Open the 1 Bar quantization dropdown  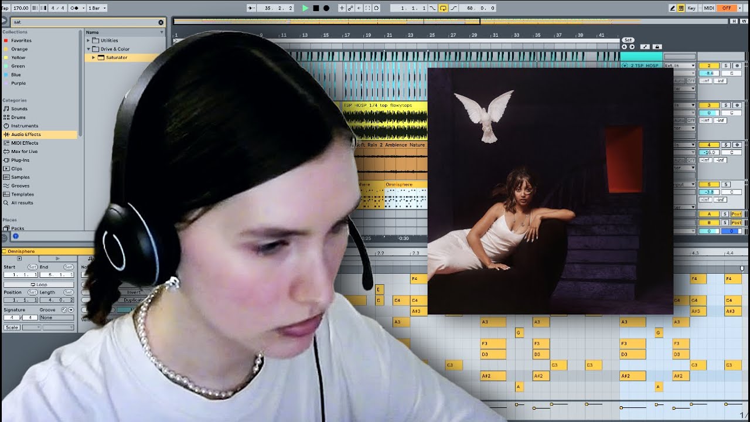(x=97, y=8)
